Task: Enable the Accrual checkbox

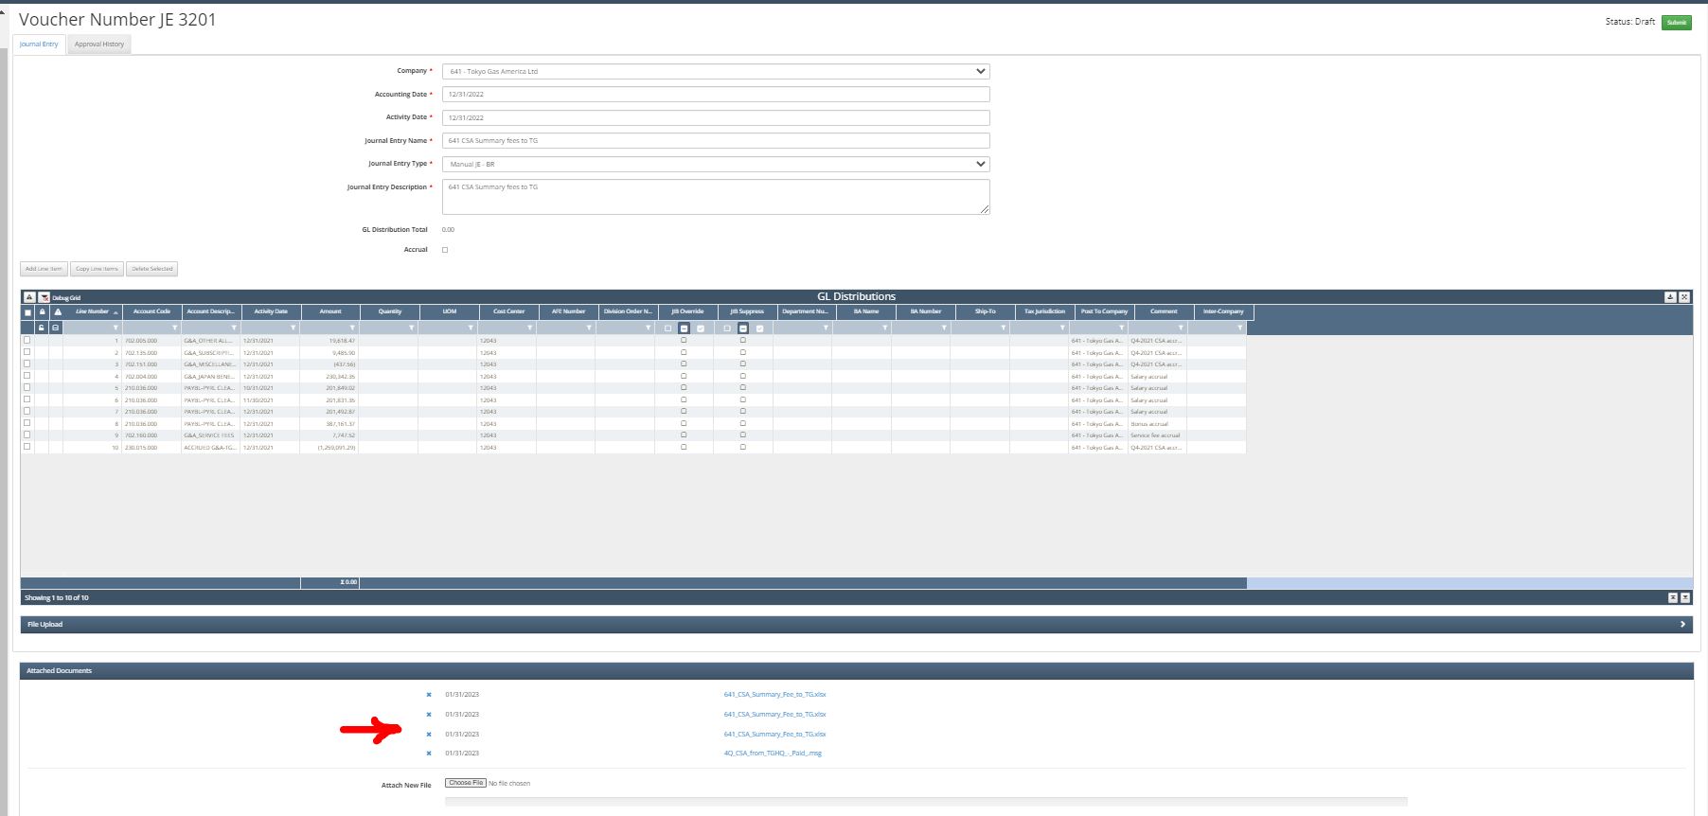Action: coord(445,250)
